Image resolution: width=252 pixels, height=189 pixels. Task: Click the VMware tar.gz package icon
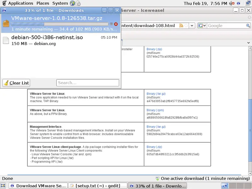pyautogui.click(x=6, y=23)
